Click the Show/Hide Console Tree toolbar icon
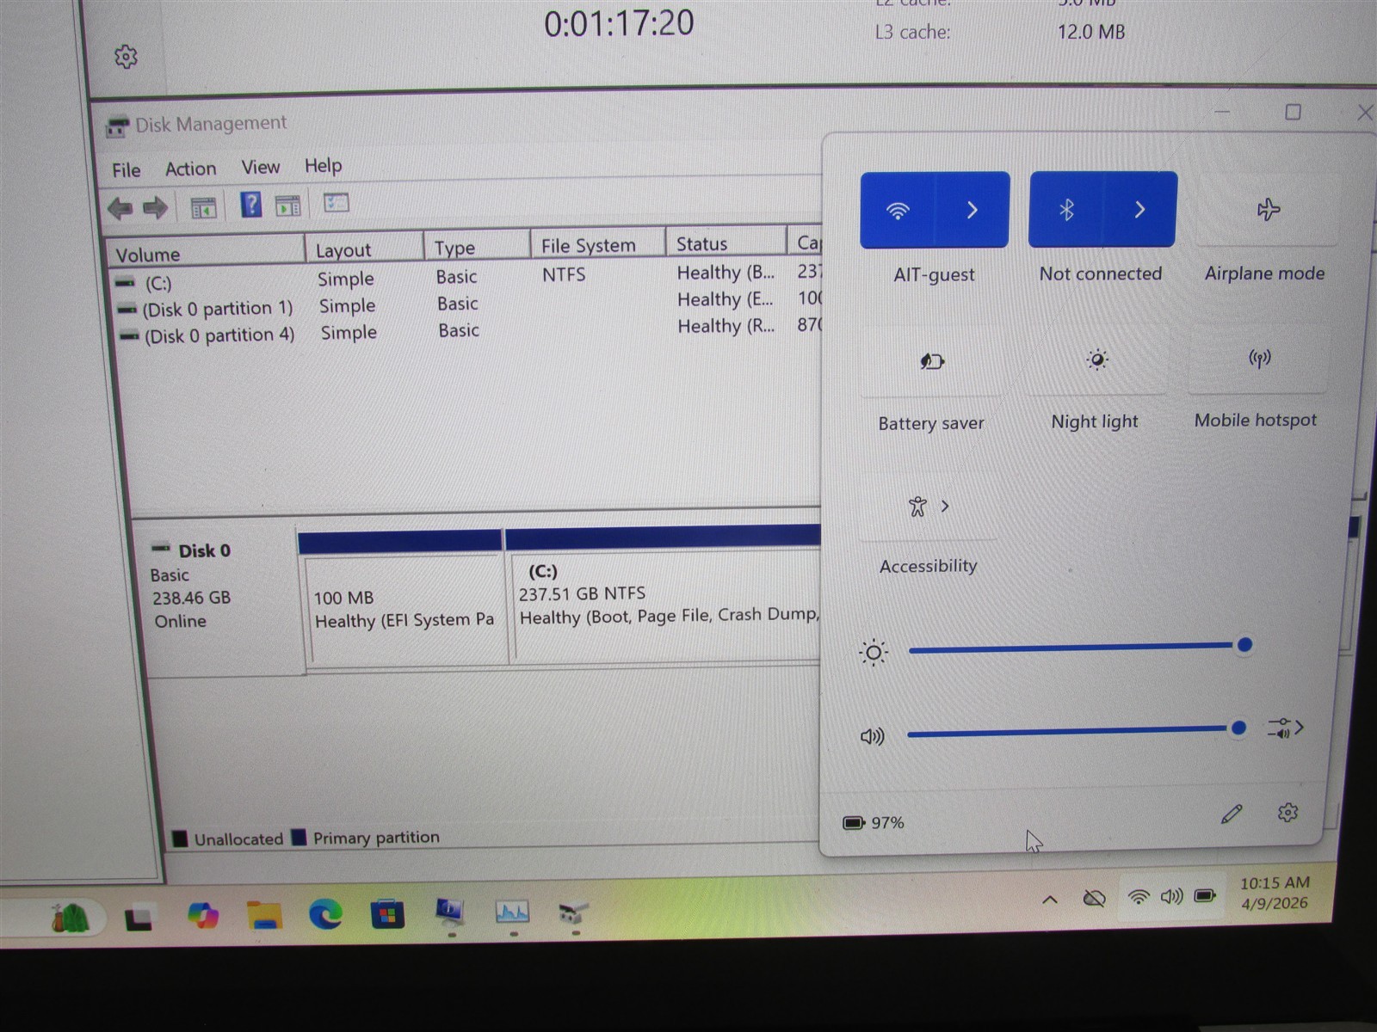 click(203, 207)
